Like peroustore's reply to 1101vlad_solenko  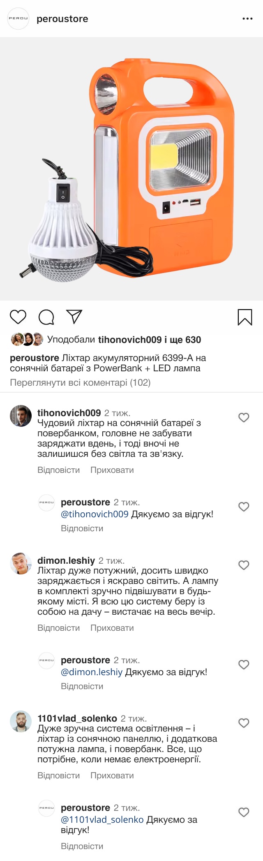pos(244,812)
